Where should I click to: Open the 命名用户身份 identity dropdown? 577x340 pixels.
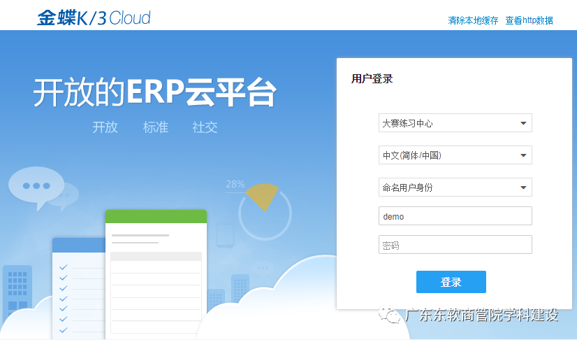455,187
